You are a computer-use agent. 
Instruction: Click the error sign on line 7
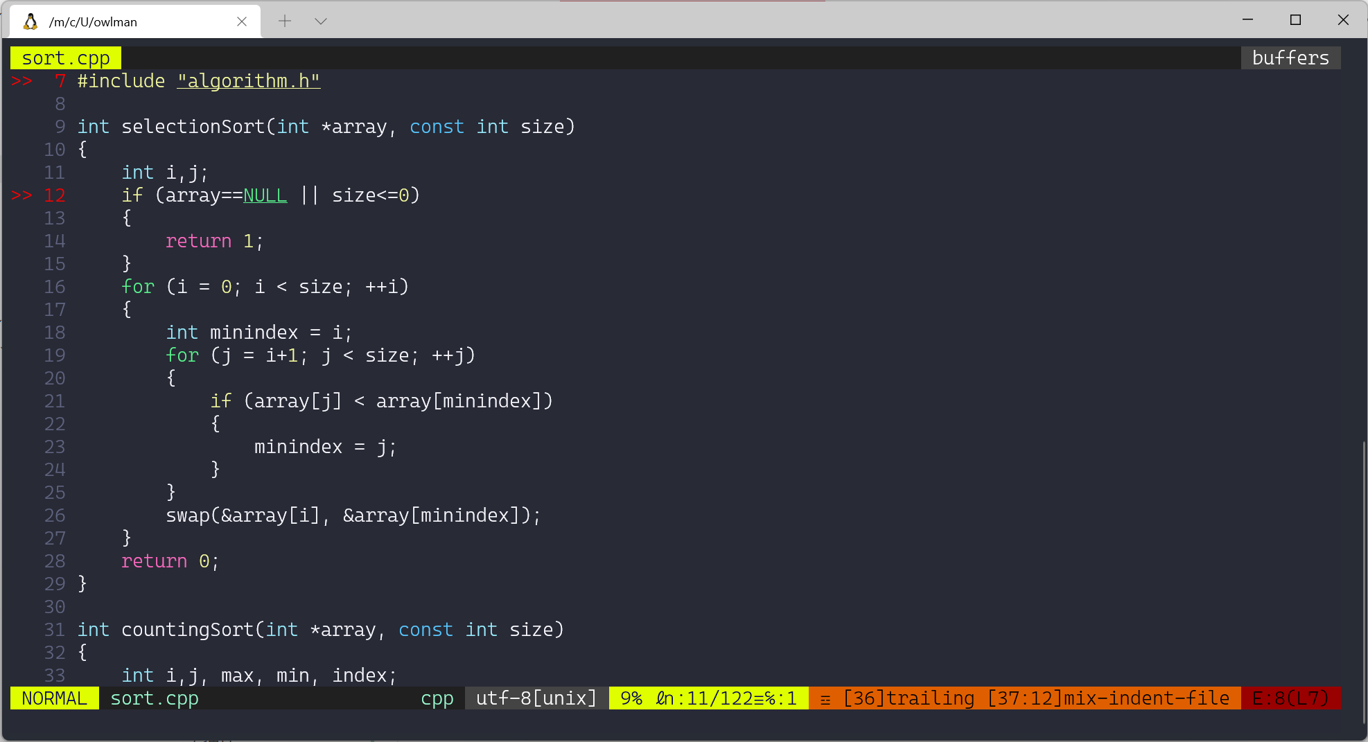tap(21, 81)
